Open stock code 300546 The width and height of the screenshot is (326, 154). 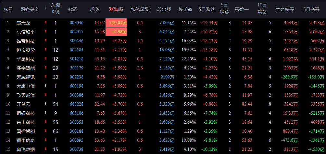[77, 41]
